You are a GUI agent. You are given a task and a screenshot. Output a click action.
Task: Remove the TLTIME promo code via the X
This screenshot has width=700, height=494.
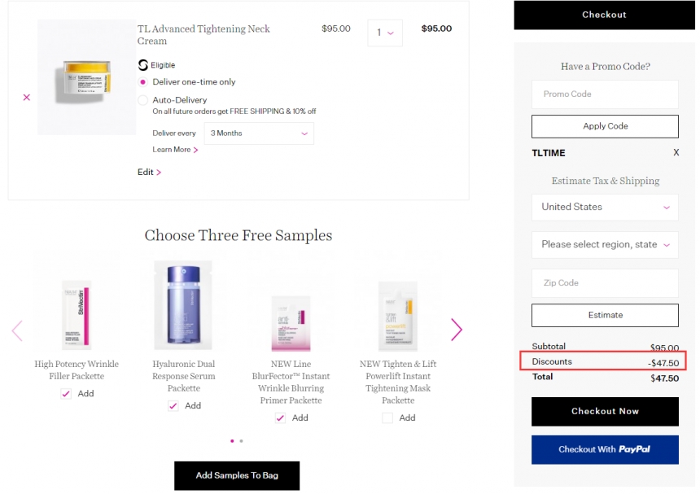tap(676, 153)
